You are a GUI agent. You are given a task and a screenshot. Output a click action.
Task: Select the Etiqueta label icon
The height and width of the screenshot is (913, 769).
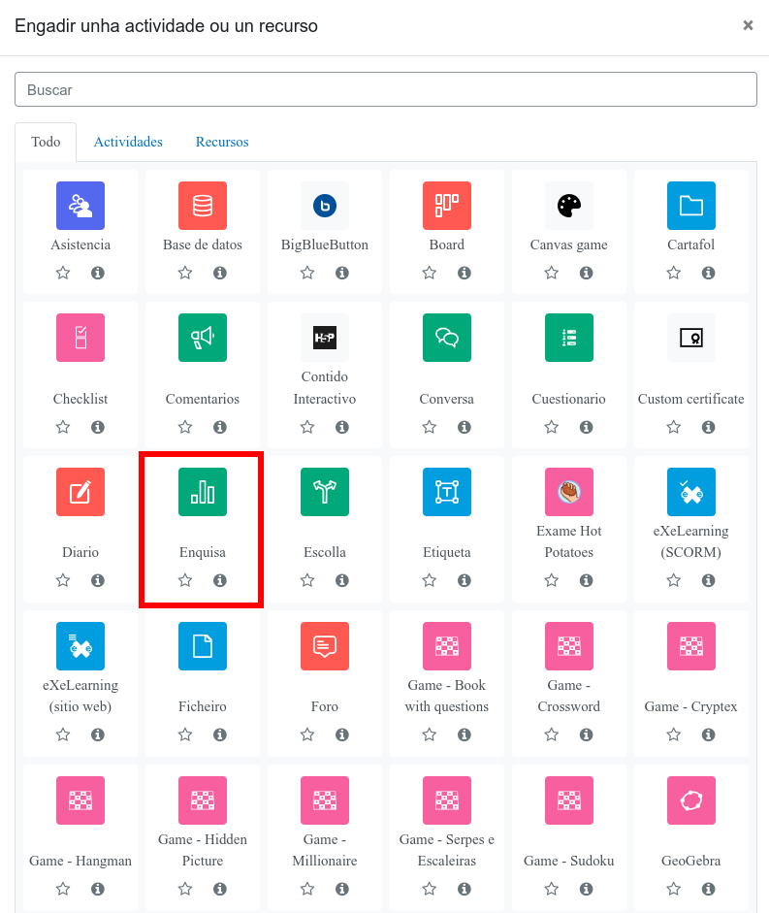coord(447,491)
